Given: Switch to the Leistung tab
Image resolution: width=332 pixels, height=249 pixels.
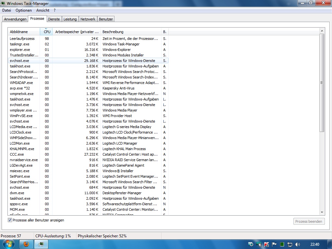Looking at the screenshot, I should click(70, 19).
